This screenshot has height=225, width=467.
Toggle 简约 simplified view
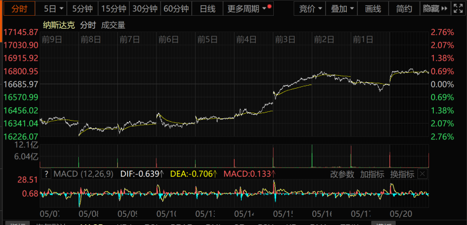(x=404, y=9)
